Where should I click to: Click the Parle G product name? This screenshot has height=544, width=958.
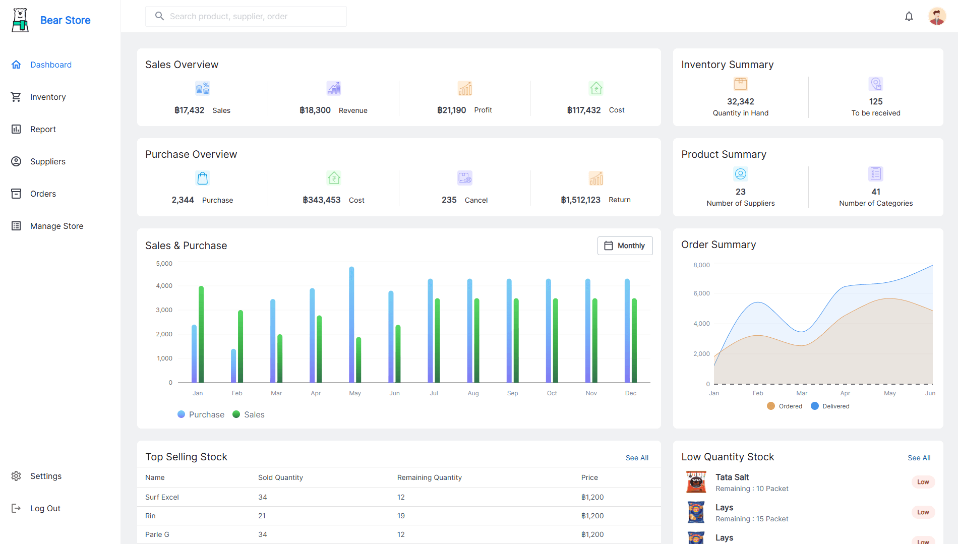[157, 534]
